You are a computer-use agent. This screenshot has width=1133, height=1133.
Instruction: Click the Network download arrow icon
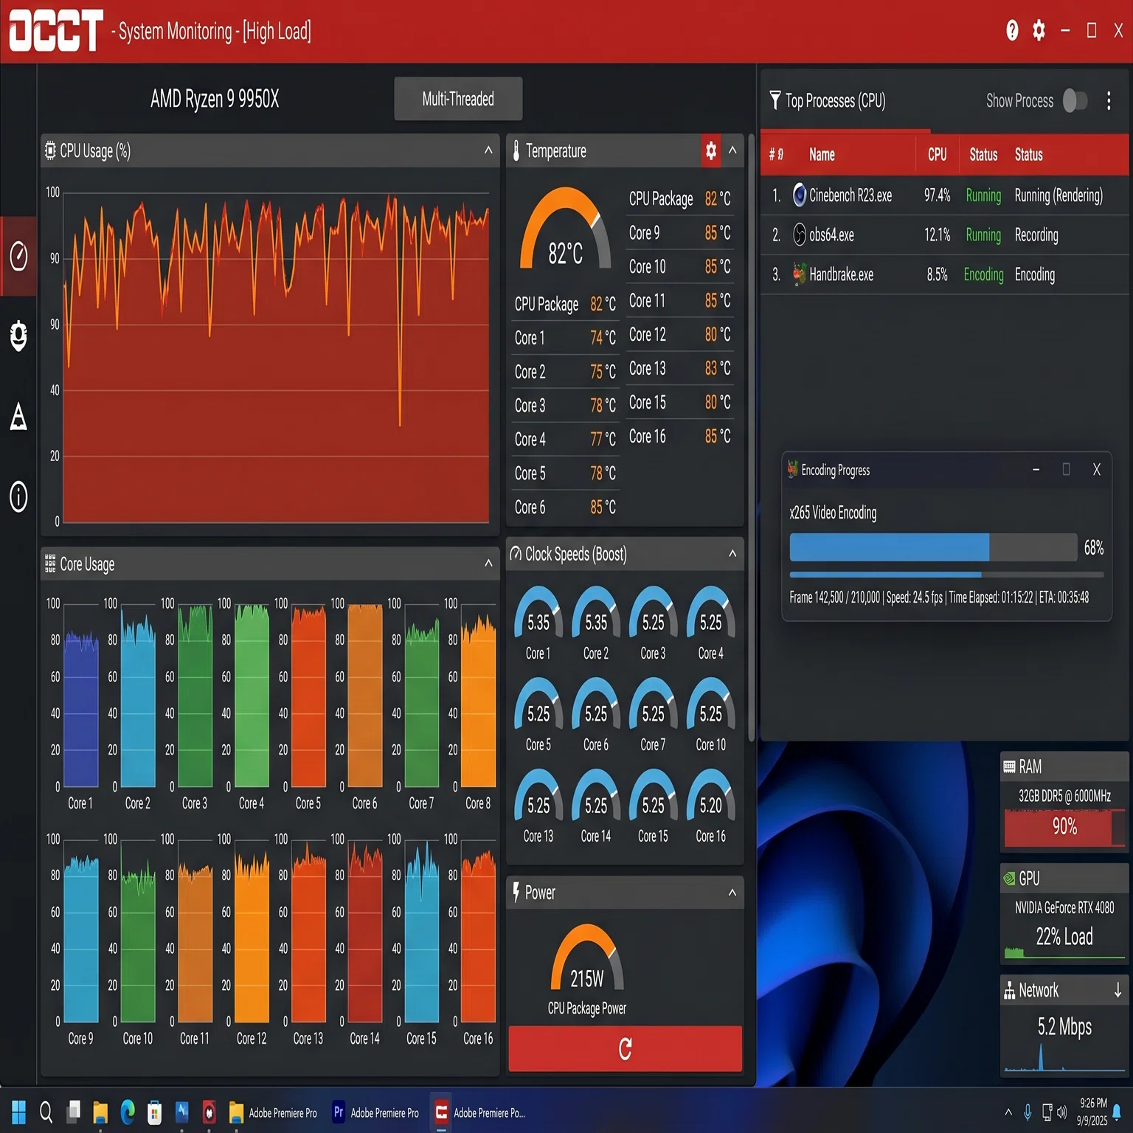(1118, 990)
